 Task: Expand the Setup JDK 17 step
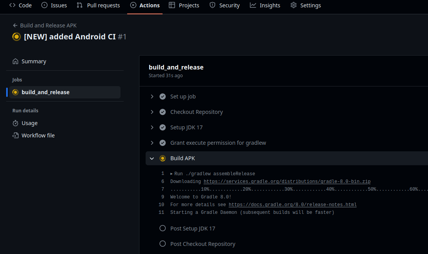[x=152, y=127]
